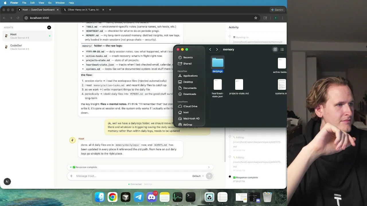
Task: Open the Chrome profile avatar
Action: [x=276, y=18]
